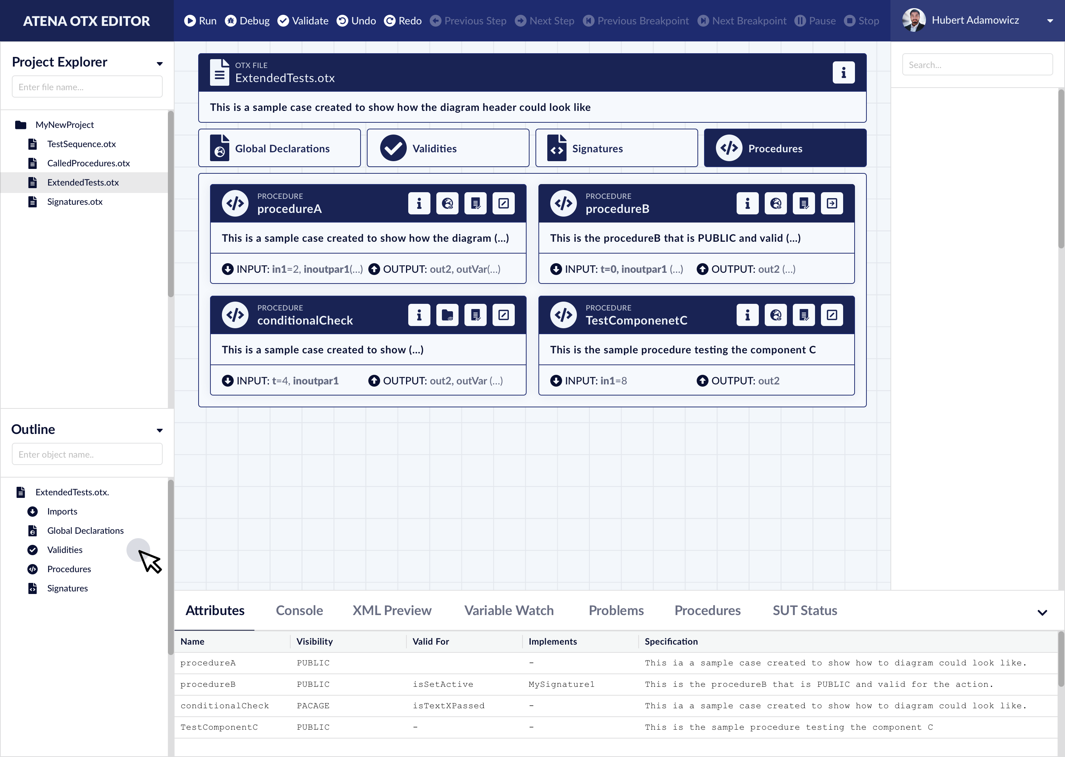
Task: Collapse the Project Explorer panel arrow
Action: pyautogui.click(x=159, y=64)
